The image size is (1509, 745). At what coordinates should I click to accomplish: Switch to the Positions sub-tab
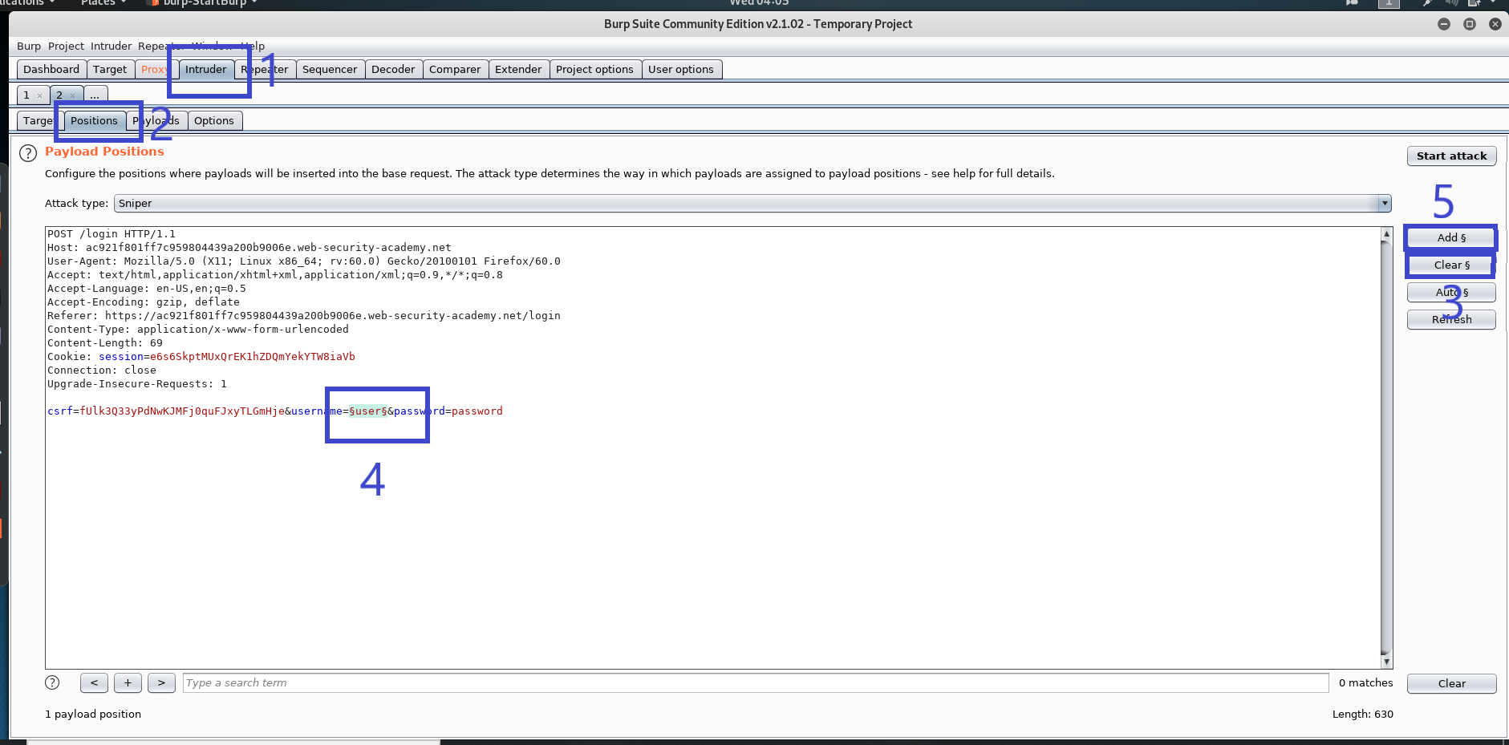(94, 121)
